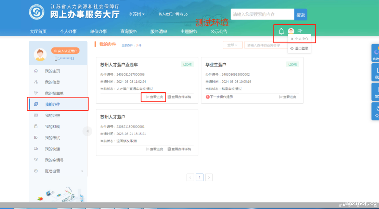The height and width of the screenshot is (209, 379).
Task: Go to 公示公告 in top navigation
Action: [219, 31]
